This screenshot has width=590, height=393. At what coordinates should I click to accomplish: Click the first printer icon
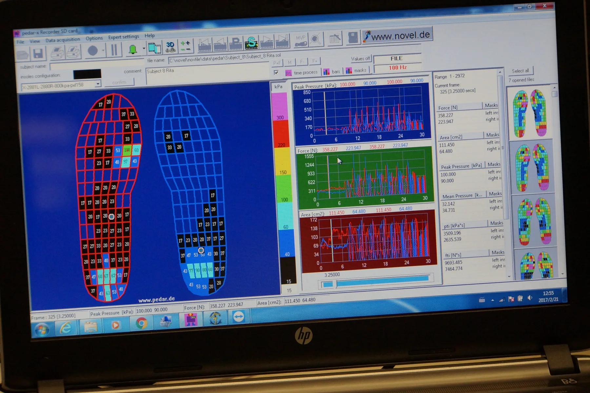coord(57,52)
